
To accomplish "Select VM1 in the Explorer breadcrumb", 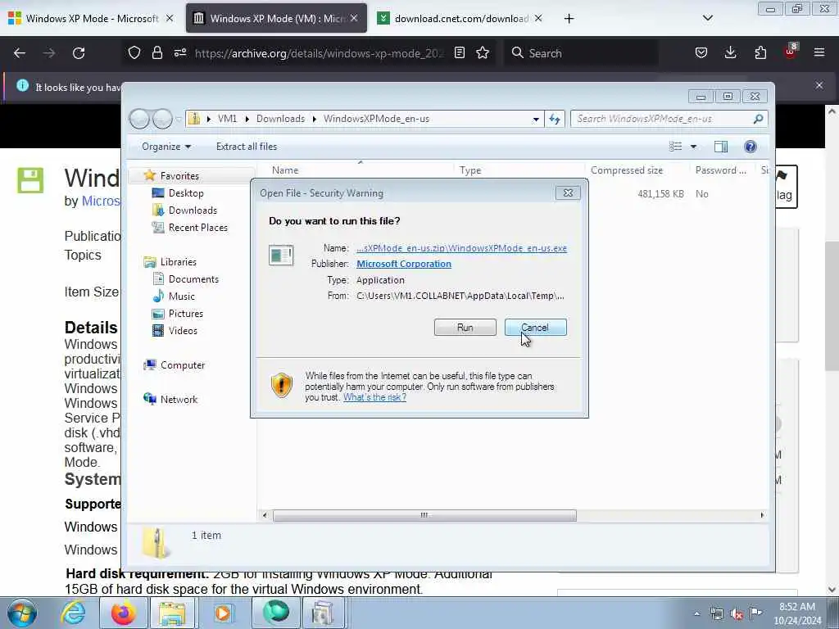I will [x=227, y=119].
